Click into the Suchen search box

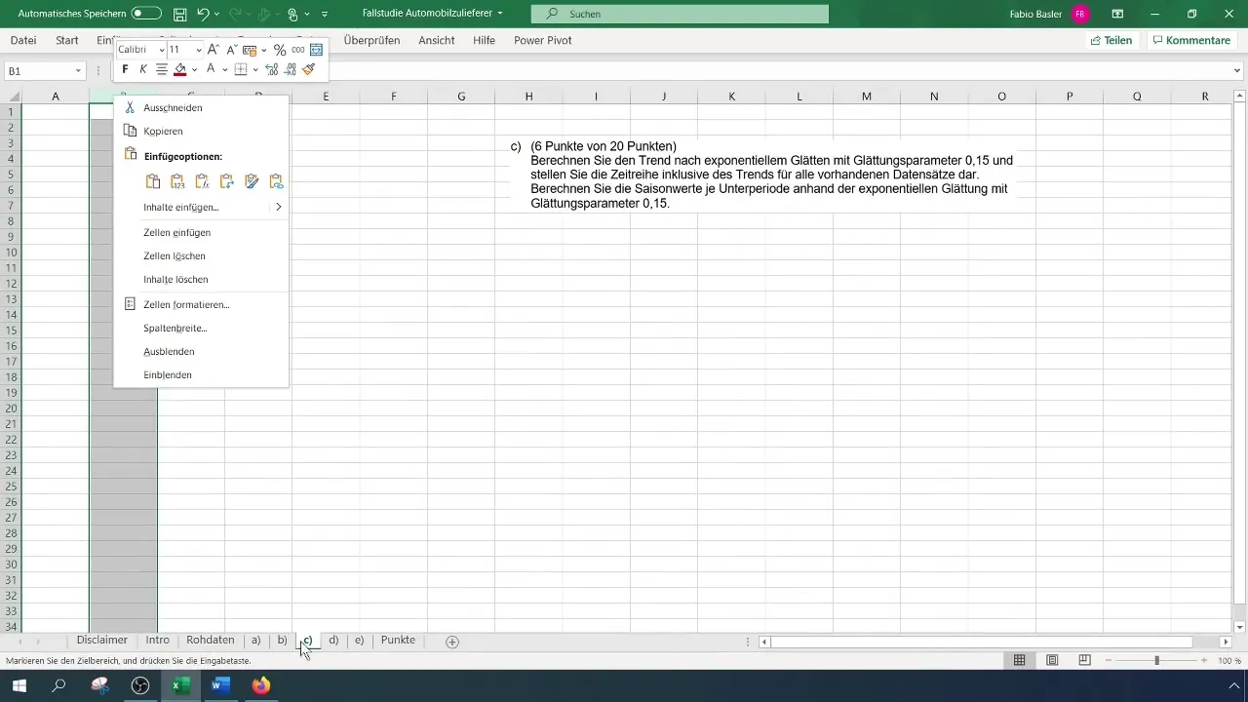point(680,14)
